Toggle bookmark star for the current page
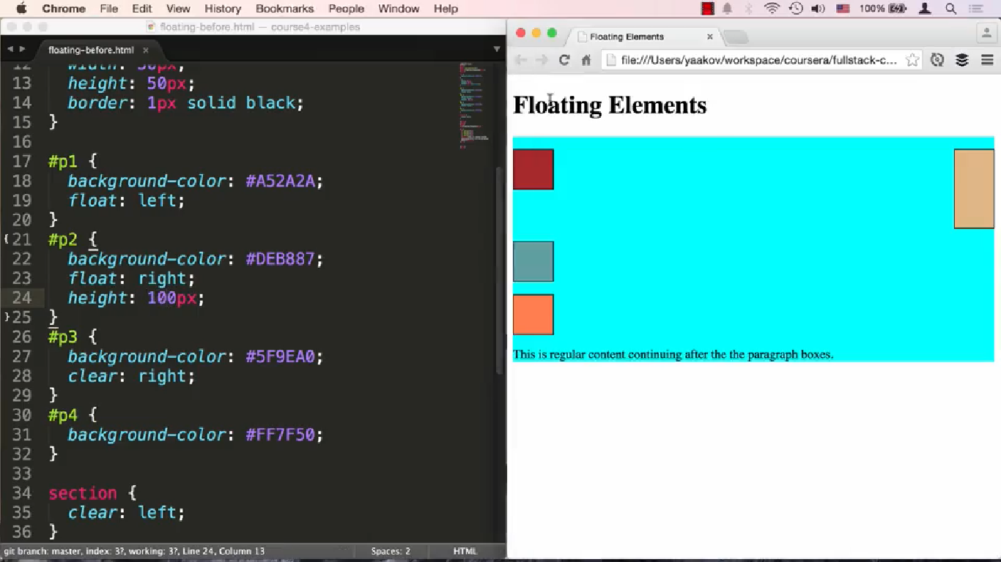 coord(912,60)
